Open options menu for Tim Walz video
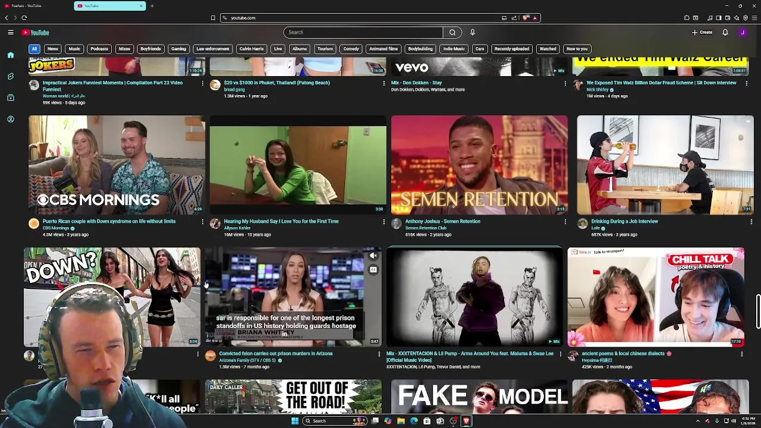This screenshot has width=761, height=428. (x=746, y=83)
